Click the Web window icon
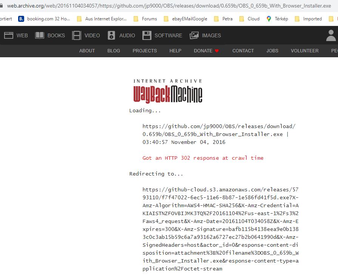The height and width of the screenshot is (278, 338). pos(9,35)
